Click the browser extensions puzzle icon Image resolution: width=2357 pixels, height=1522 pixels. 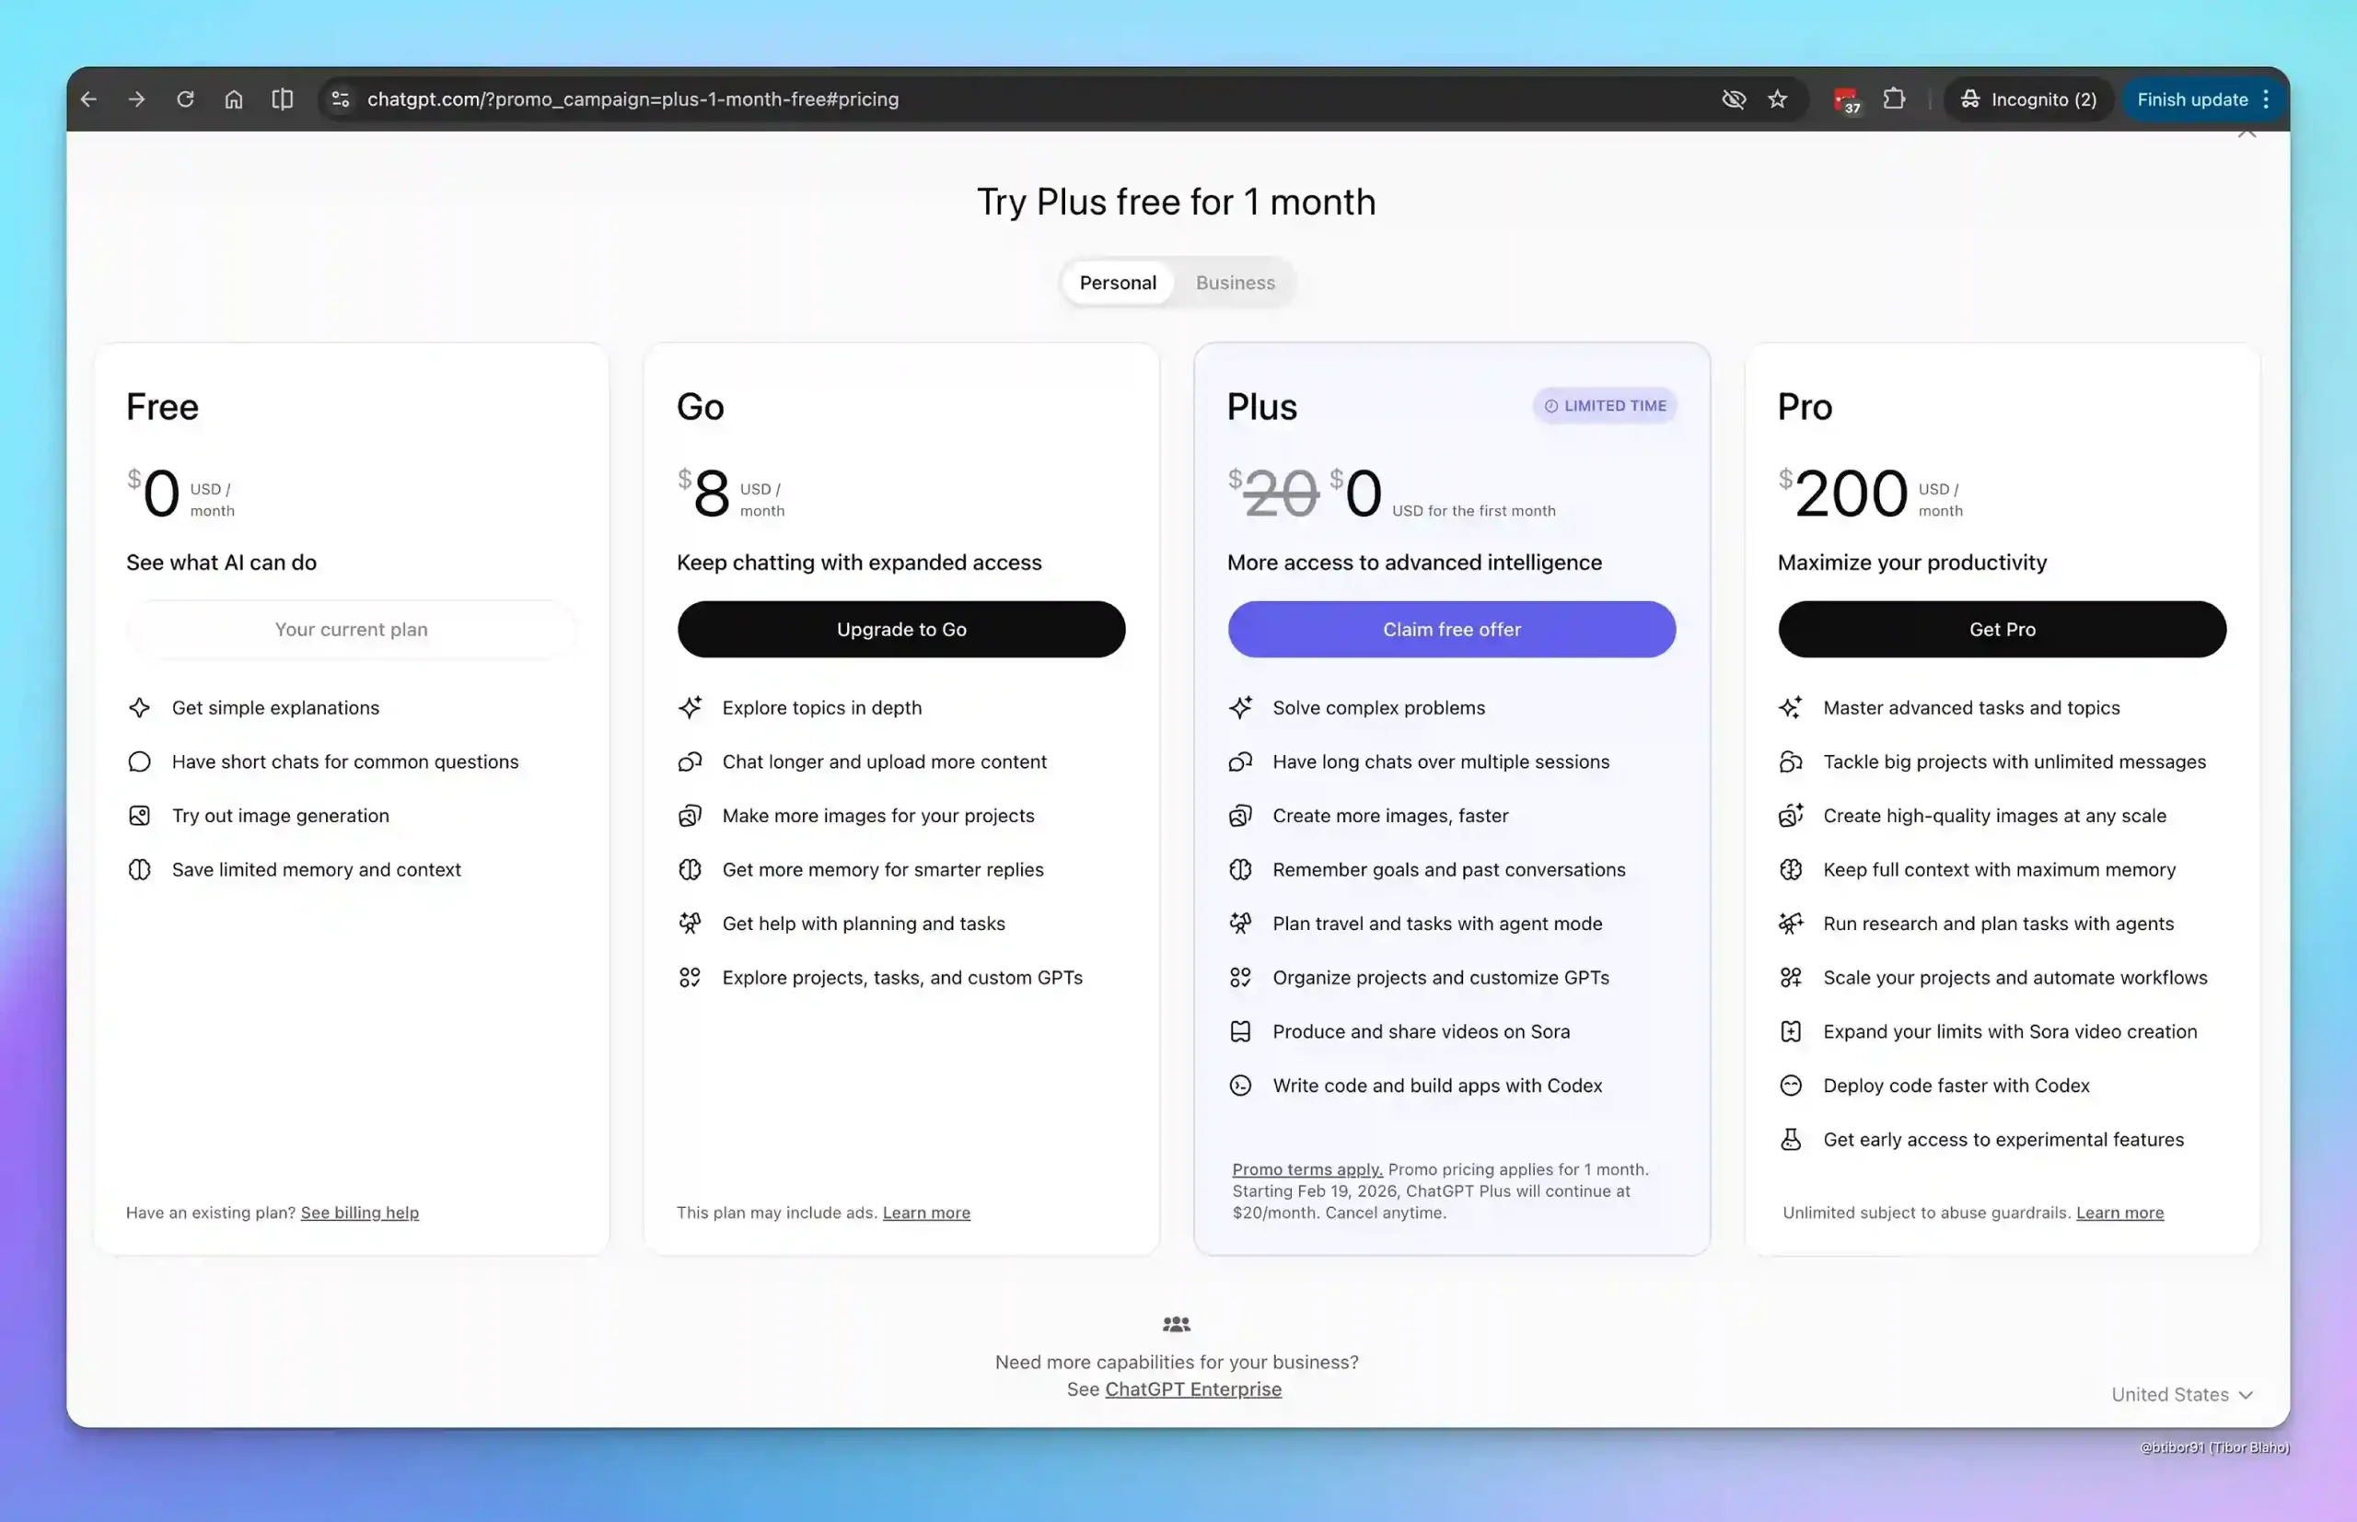tap(1895, 99)
